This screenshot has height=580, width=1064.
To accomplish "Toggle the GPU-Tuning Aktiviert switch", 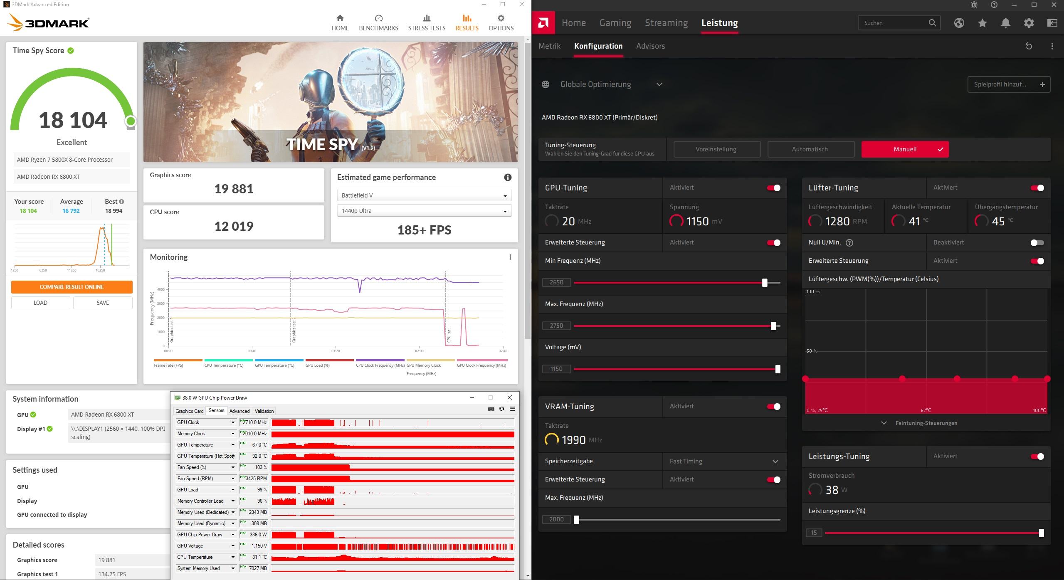I will point(774,188).
